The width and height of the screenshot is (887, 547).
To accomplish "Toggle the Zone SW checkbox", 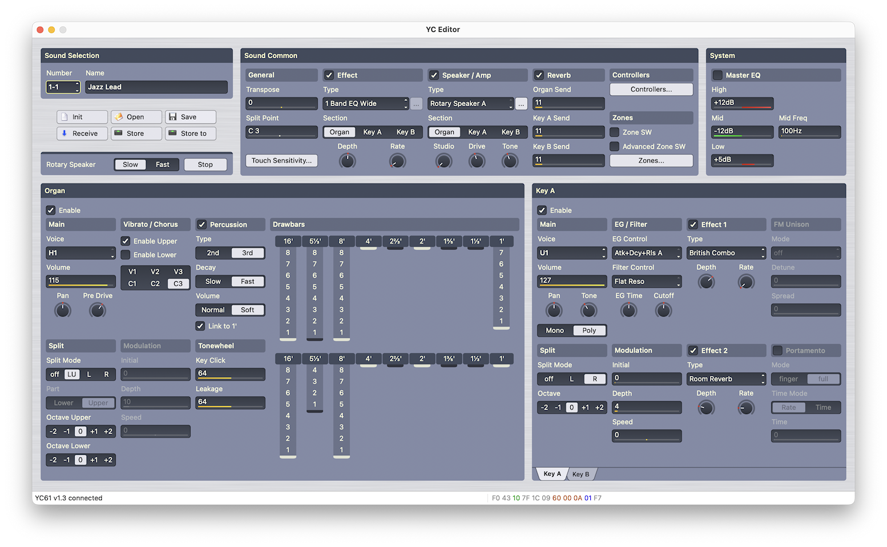I will click(615, 132).
